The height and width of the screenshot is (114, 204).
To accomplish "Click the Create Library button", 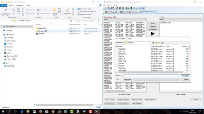I will pos(150,100).
